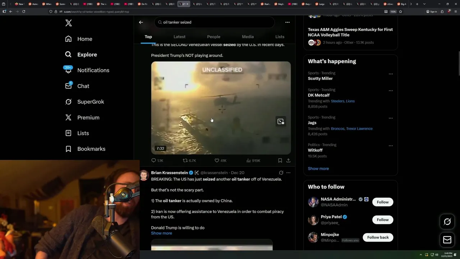The width and height of the screenshot is (460, 259).
Task: Switch to the Top tab
Action: pos(148,37)
